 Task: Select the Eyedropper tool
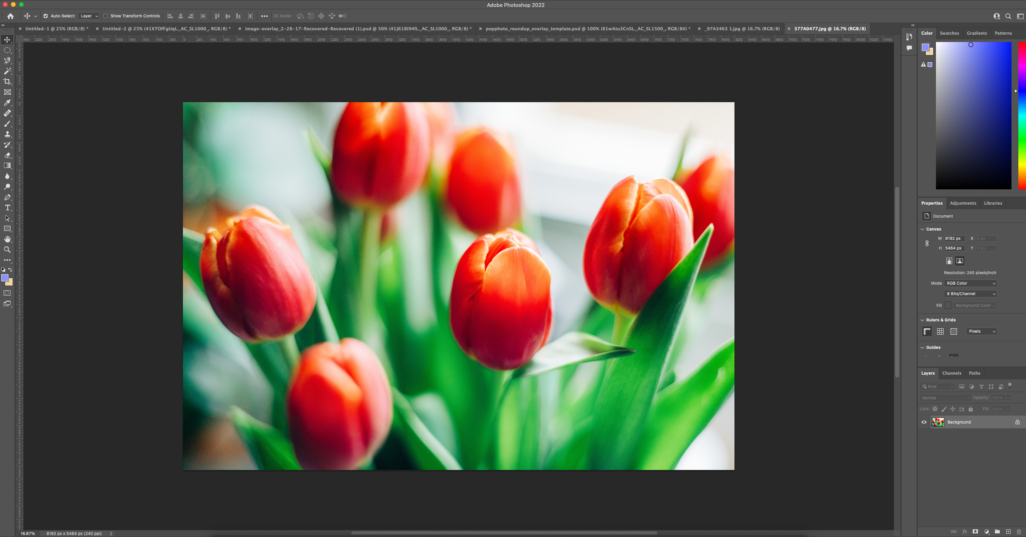[7, 103]
